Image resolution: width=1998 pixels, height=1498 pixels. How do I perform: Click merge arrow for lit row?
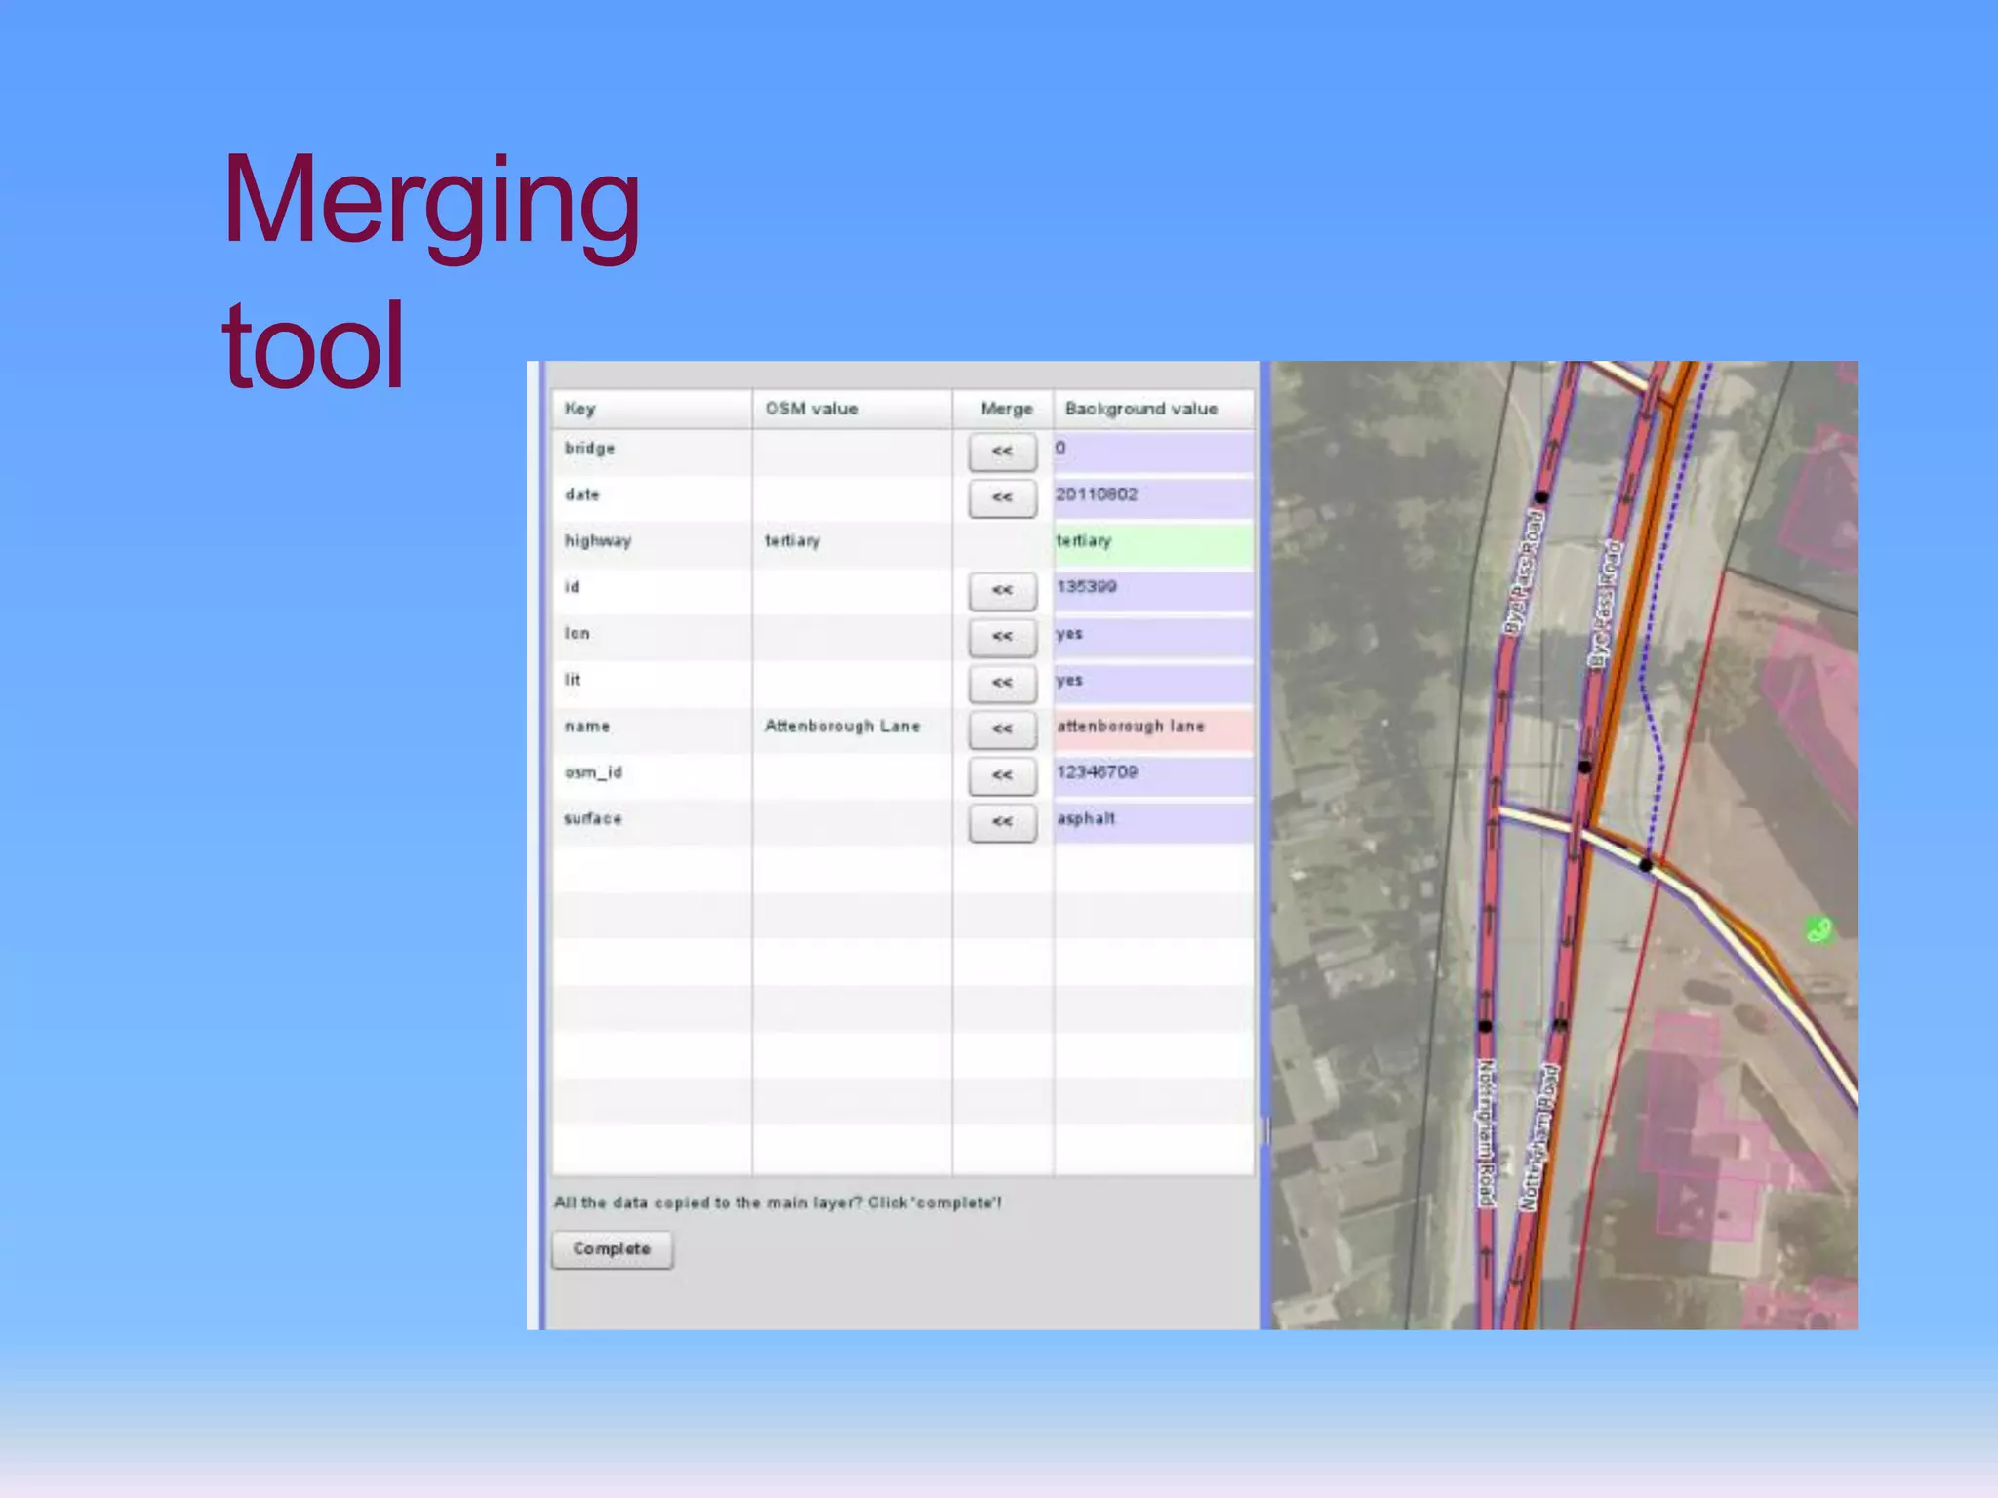[x=1002, y=683]
